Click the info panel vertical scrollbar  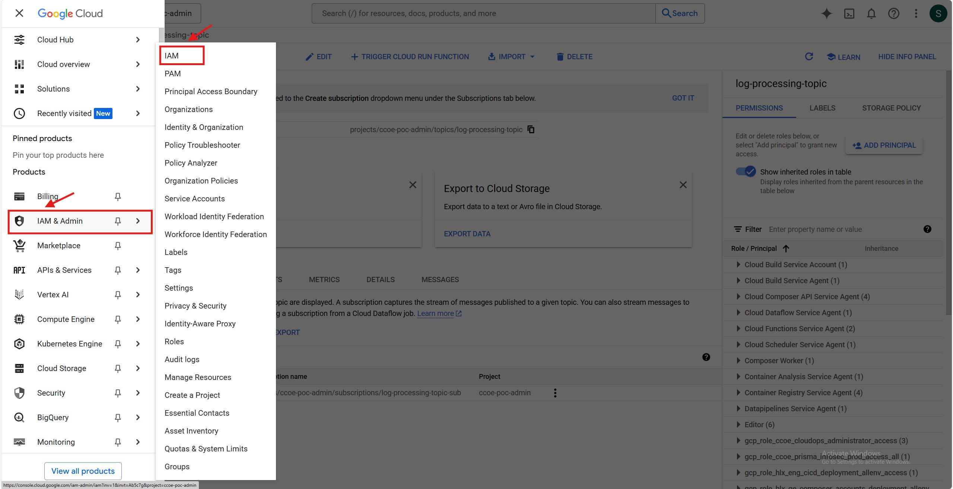949,194
